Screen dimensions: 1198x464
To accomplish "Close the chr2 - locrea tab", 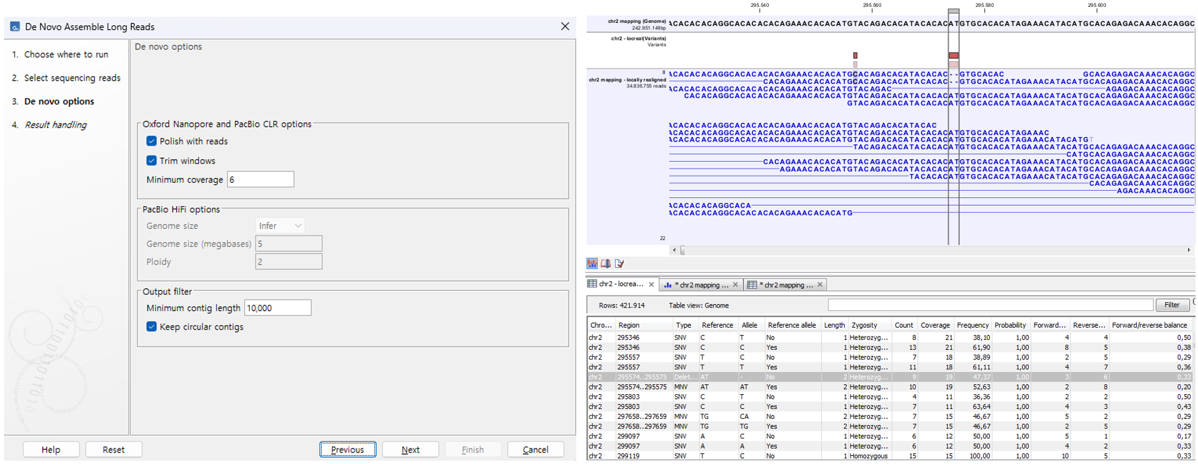I will [x=651, y=285].
